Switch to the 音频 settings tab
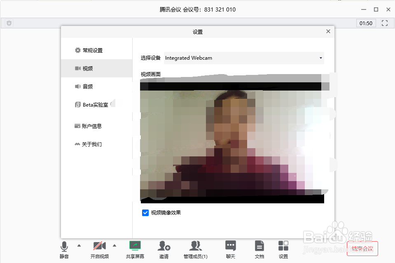Screen dimensions: 395x263 click(87, 86)
